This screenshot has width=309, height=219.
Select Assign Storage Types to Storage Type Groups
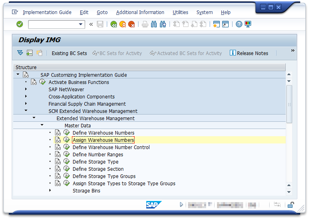[124, 184]
